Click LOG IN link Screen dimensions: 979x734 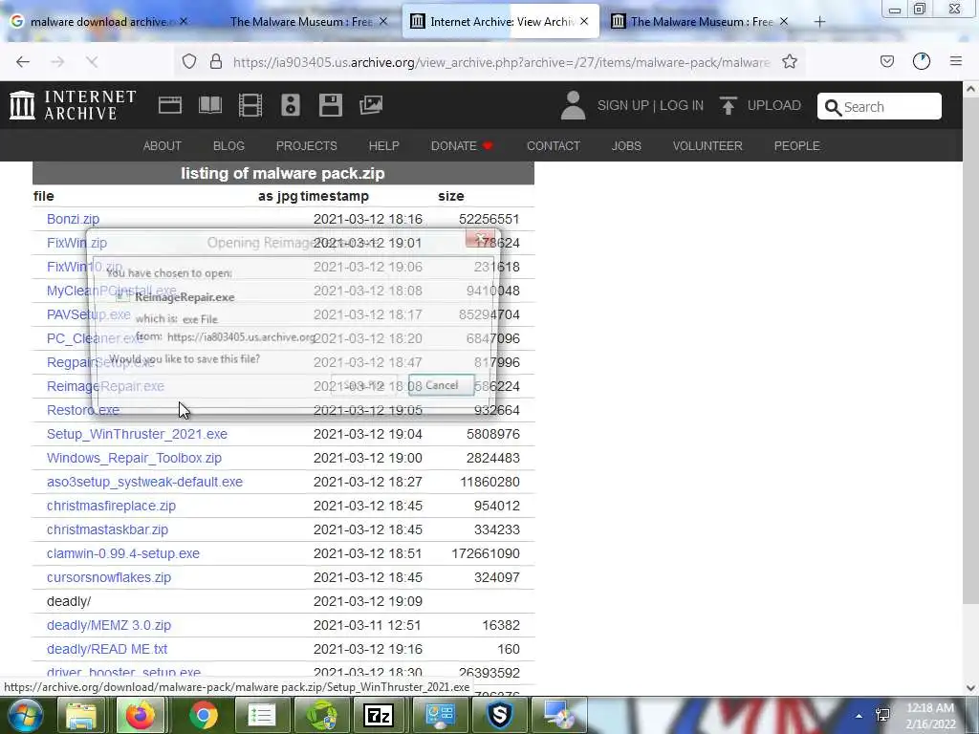coord(682,105)
